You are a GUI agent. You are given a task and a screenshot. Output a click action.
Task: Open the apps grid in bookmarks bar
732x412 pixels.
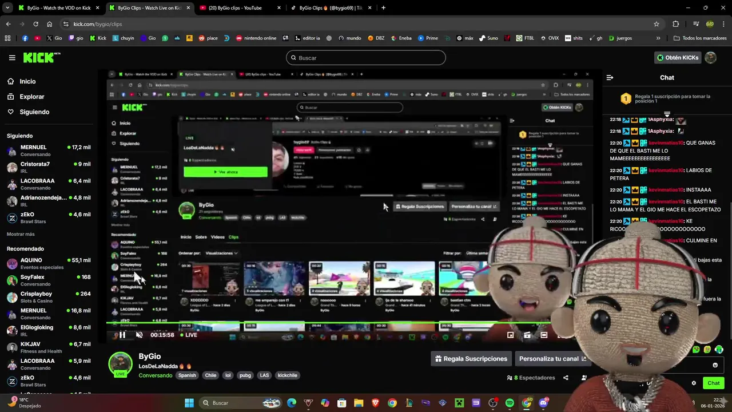[7, 38]
